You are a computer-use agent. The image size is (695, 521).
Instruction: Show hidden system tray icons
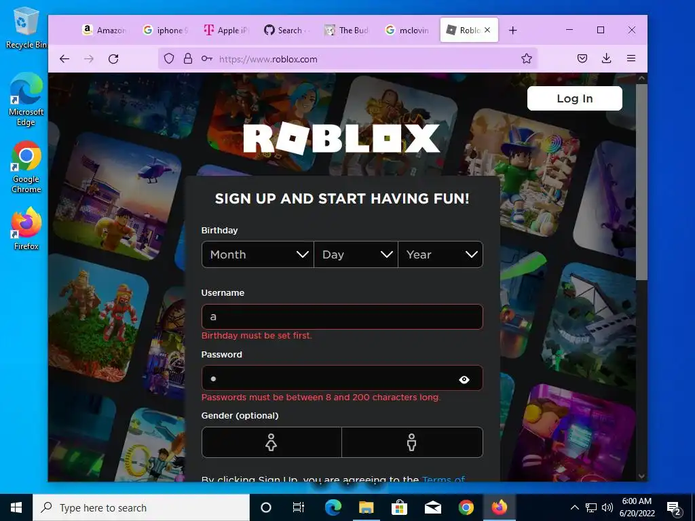coord(574,507)
